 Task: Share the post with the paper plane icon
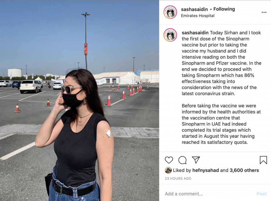(196, 160)
